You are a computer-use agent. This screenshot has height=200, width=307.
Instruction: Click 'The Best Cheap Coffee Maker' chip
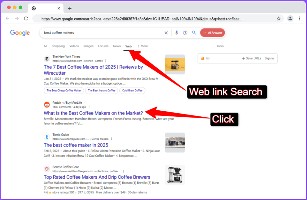pyautogui.click(x=64, y=91)
